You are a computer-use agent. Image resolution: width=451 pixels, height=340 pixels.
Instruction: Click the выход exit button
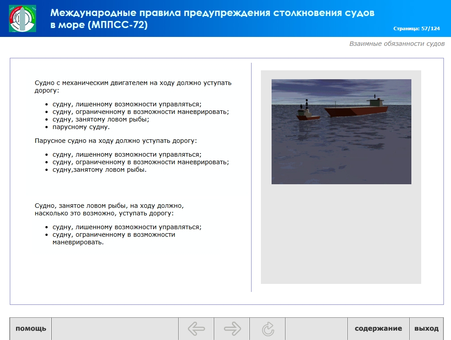(426, 328)
